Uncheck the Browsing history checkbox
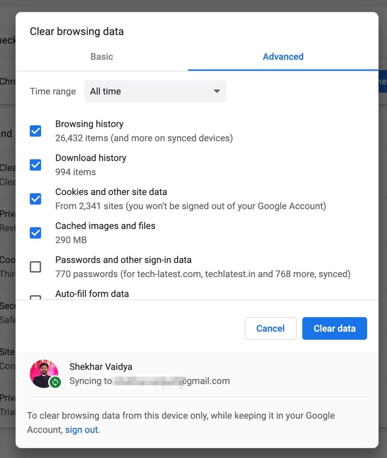This screenshot has width=387, height=458. point(36,131)
